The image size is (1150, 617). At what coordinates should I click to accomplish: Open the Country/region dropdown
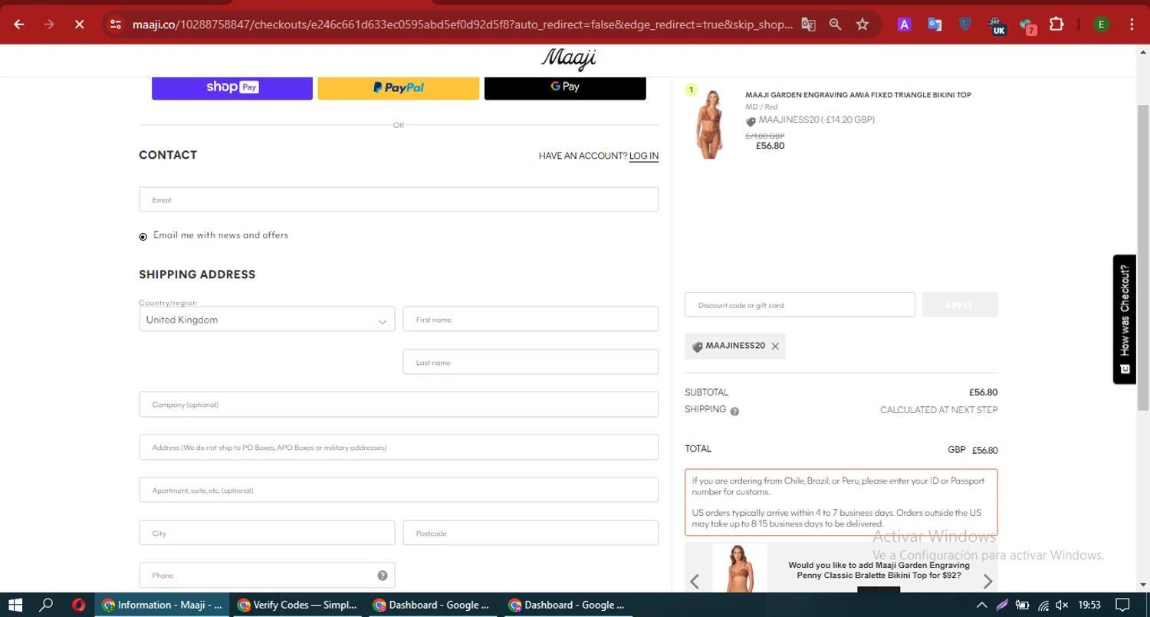pyautogui.click(x=267, y=319)
